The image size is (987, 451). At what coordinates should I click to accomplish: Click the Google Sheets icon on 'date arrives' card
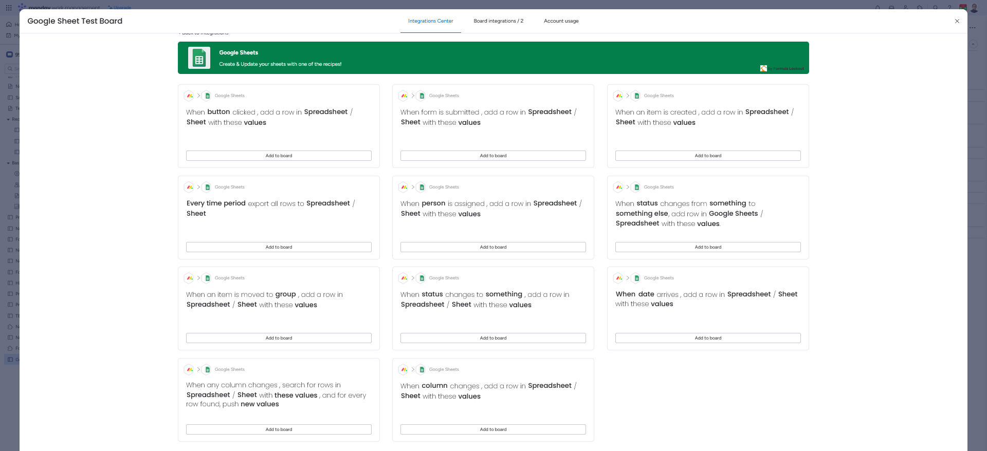(x=636, y=278)
